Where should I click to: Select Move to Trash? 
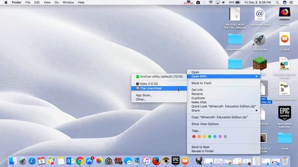(x=223, y=83)
